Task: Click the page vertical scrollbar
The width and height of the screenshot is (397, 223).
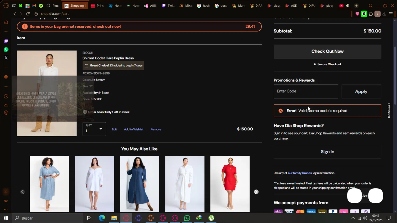Action: (395, 76)
